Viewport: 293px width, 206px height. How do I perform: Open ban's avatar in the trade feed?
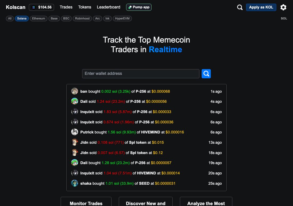(75, 91)
